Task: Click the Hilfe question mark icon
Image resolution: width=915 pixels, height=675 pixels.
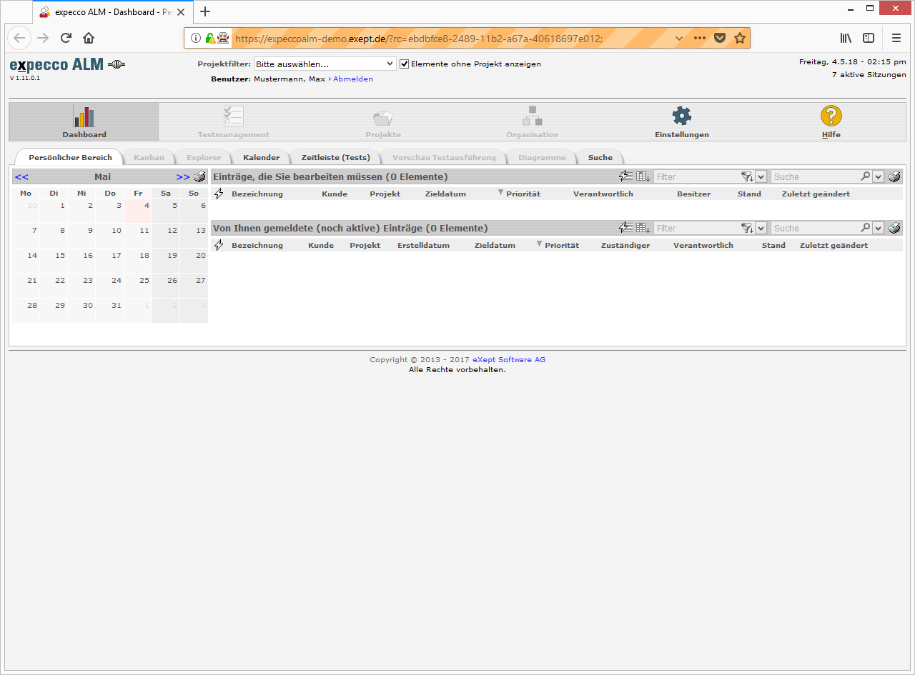Action: click(831, 116)
